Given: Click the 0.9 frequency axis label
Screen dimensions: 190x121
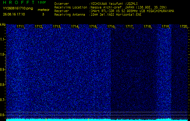Looking at the screenshot, I should 2,70.
